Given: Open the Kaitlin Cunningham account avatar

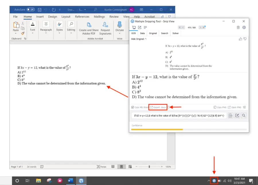Looking at the screenshot, I should (x=132, y=10).
